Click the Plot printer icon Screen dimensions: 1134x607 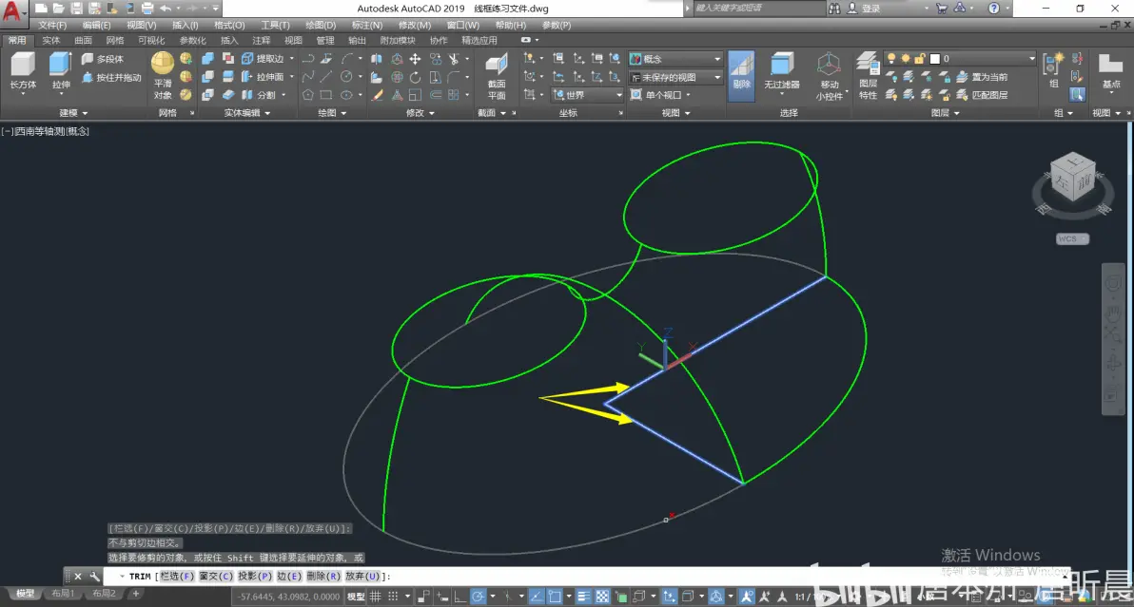[x=147, y=9]
